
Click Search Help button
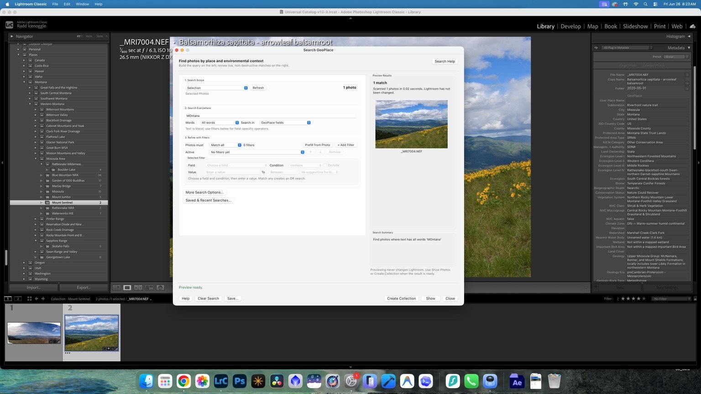coord(445,62)
